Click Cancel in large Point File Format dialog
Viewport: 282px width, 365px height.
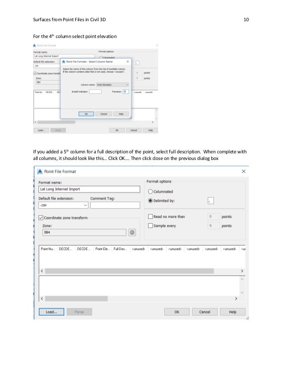pos(205,312)
